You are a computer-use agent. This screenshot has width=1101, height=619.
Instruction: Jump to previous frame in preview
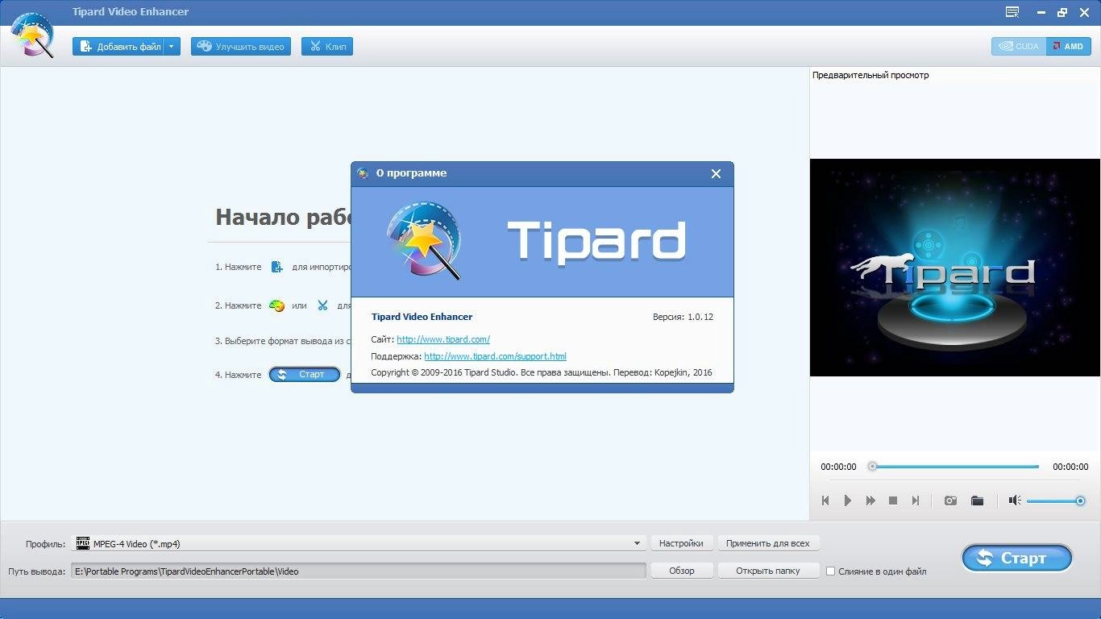coord(825,501)
